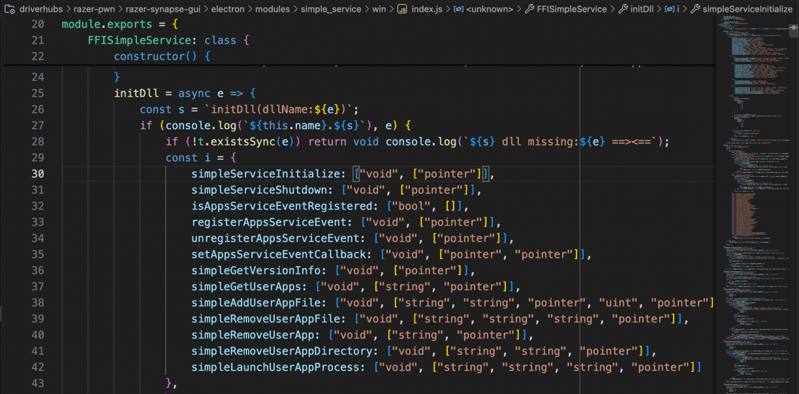Open the modules breadcrumb dropdown
The width and height of the screenshot is (799, 394).
pos(273,9)
